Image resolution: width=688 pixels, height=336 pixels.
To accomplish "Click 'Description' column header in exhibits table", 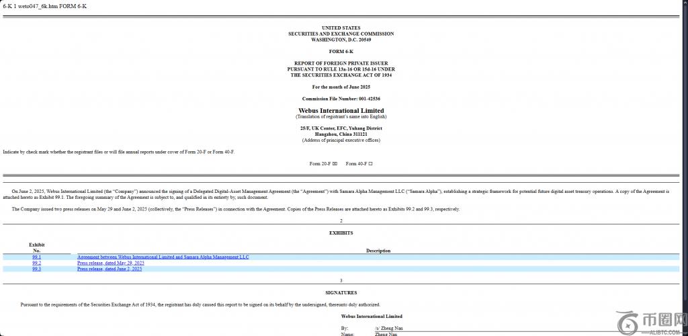I will click(x=378, y=251).
